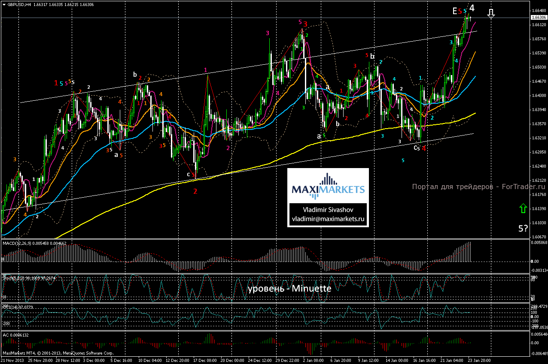Screen dimensions: 548x364
Task: Select the red wave 2 label below the December low
Action: [195, 191]
